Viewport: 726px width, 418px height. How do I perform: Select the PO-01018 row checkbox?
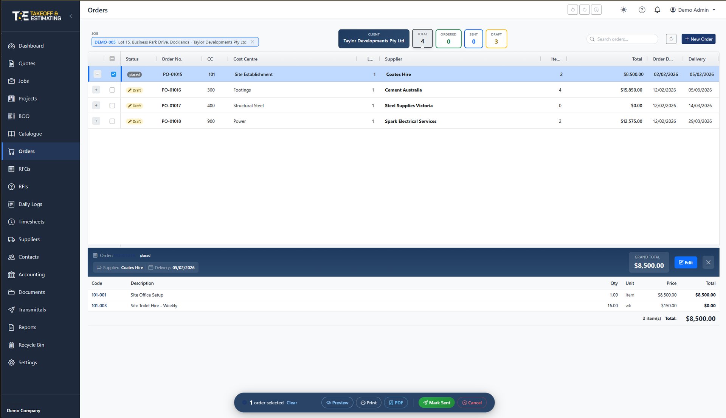pyautogui.click(x=112, y=121)
